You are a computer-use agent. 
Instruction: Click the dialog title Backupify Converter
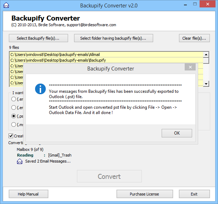111,68
